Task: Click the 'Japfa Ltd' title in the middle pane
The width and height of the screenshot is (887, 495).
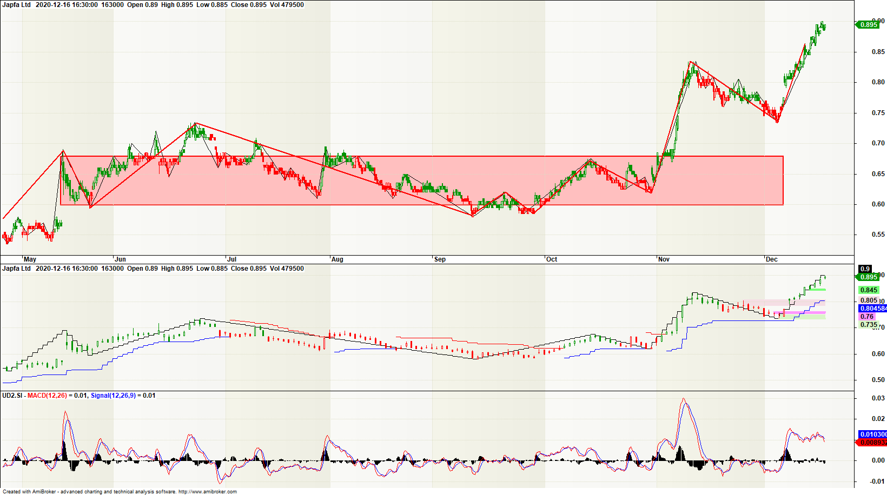Action: (x=17, y=269)
